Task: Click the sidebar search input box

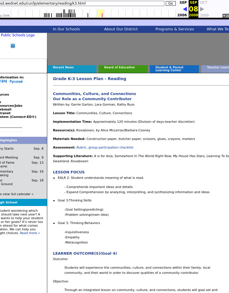Action: [x=11, y=130]
